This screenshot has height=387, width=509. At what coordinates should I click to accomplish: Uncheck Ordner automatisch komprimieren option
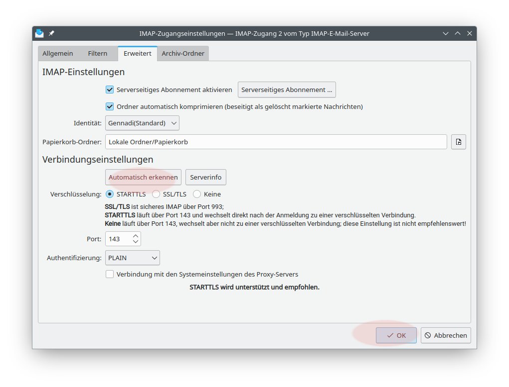(110, 106)
